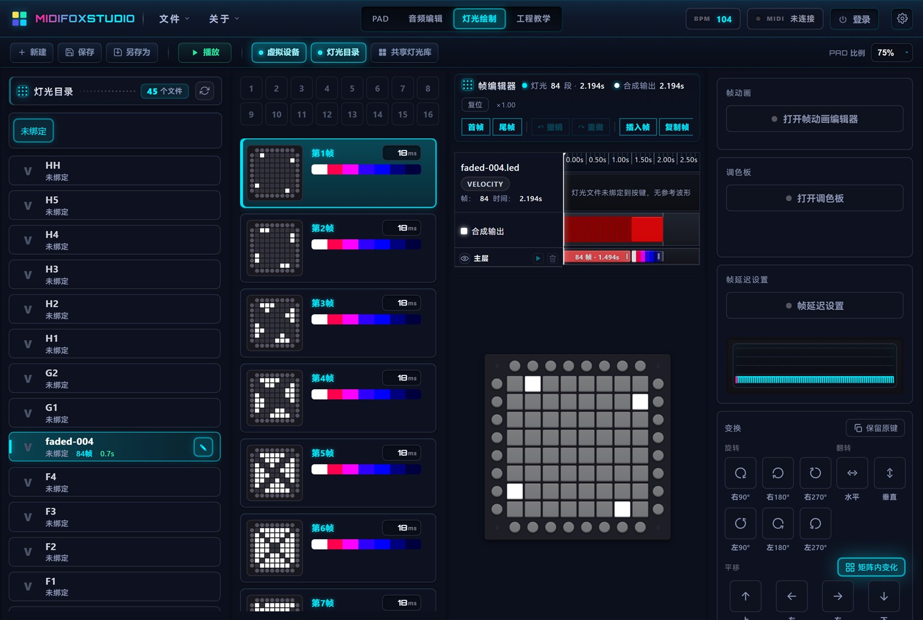This screenshot has height=620, width=923.
Task: Expand the F4 folder row
Action: click(114, 482)
